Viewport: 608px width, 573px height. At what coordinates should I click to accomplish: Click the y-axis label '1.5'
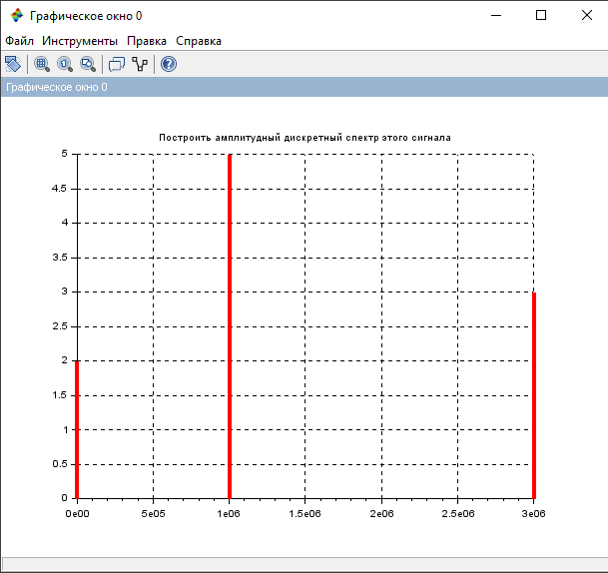pyautogui.click(x=60, y=395)
